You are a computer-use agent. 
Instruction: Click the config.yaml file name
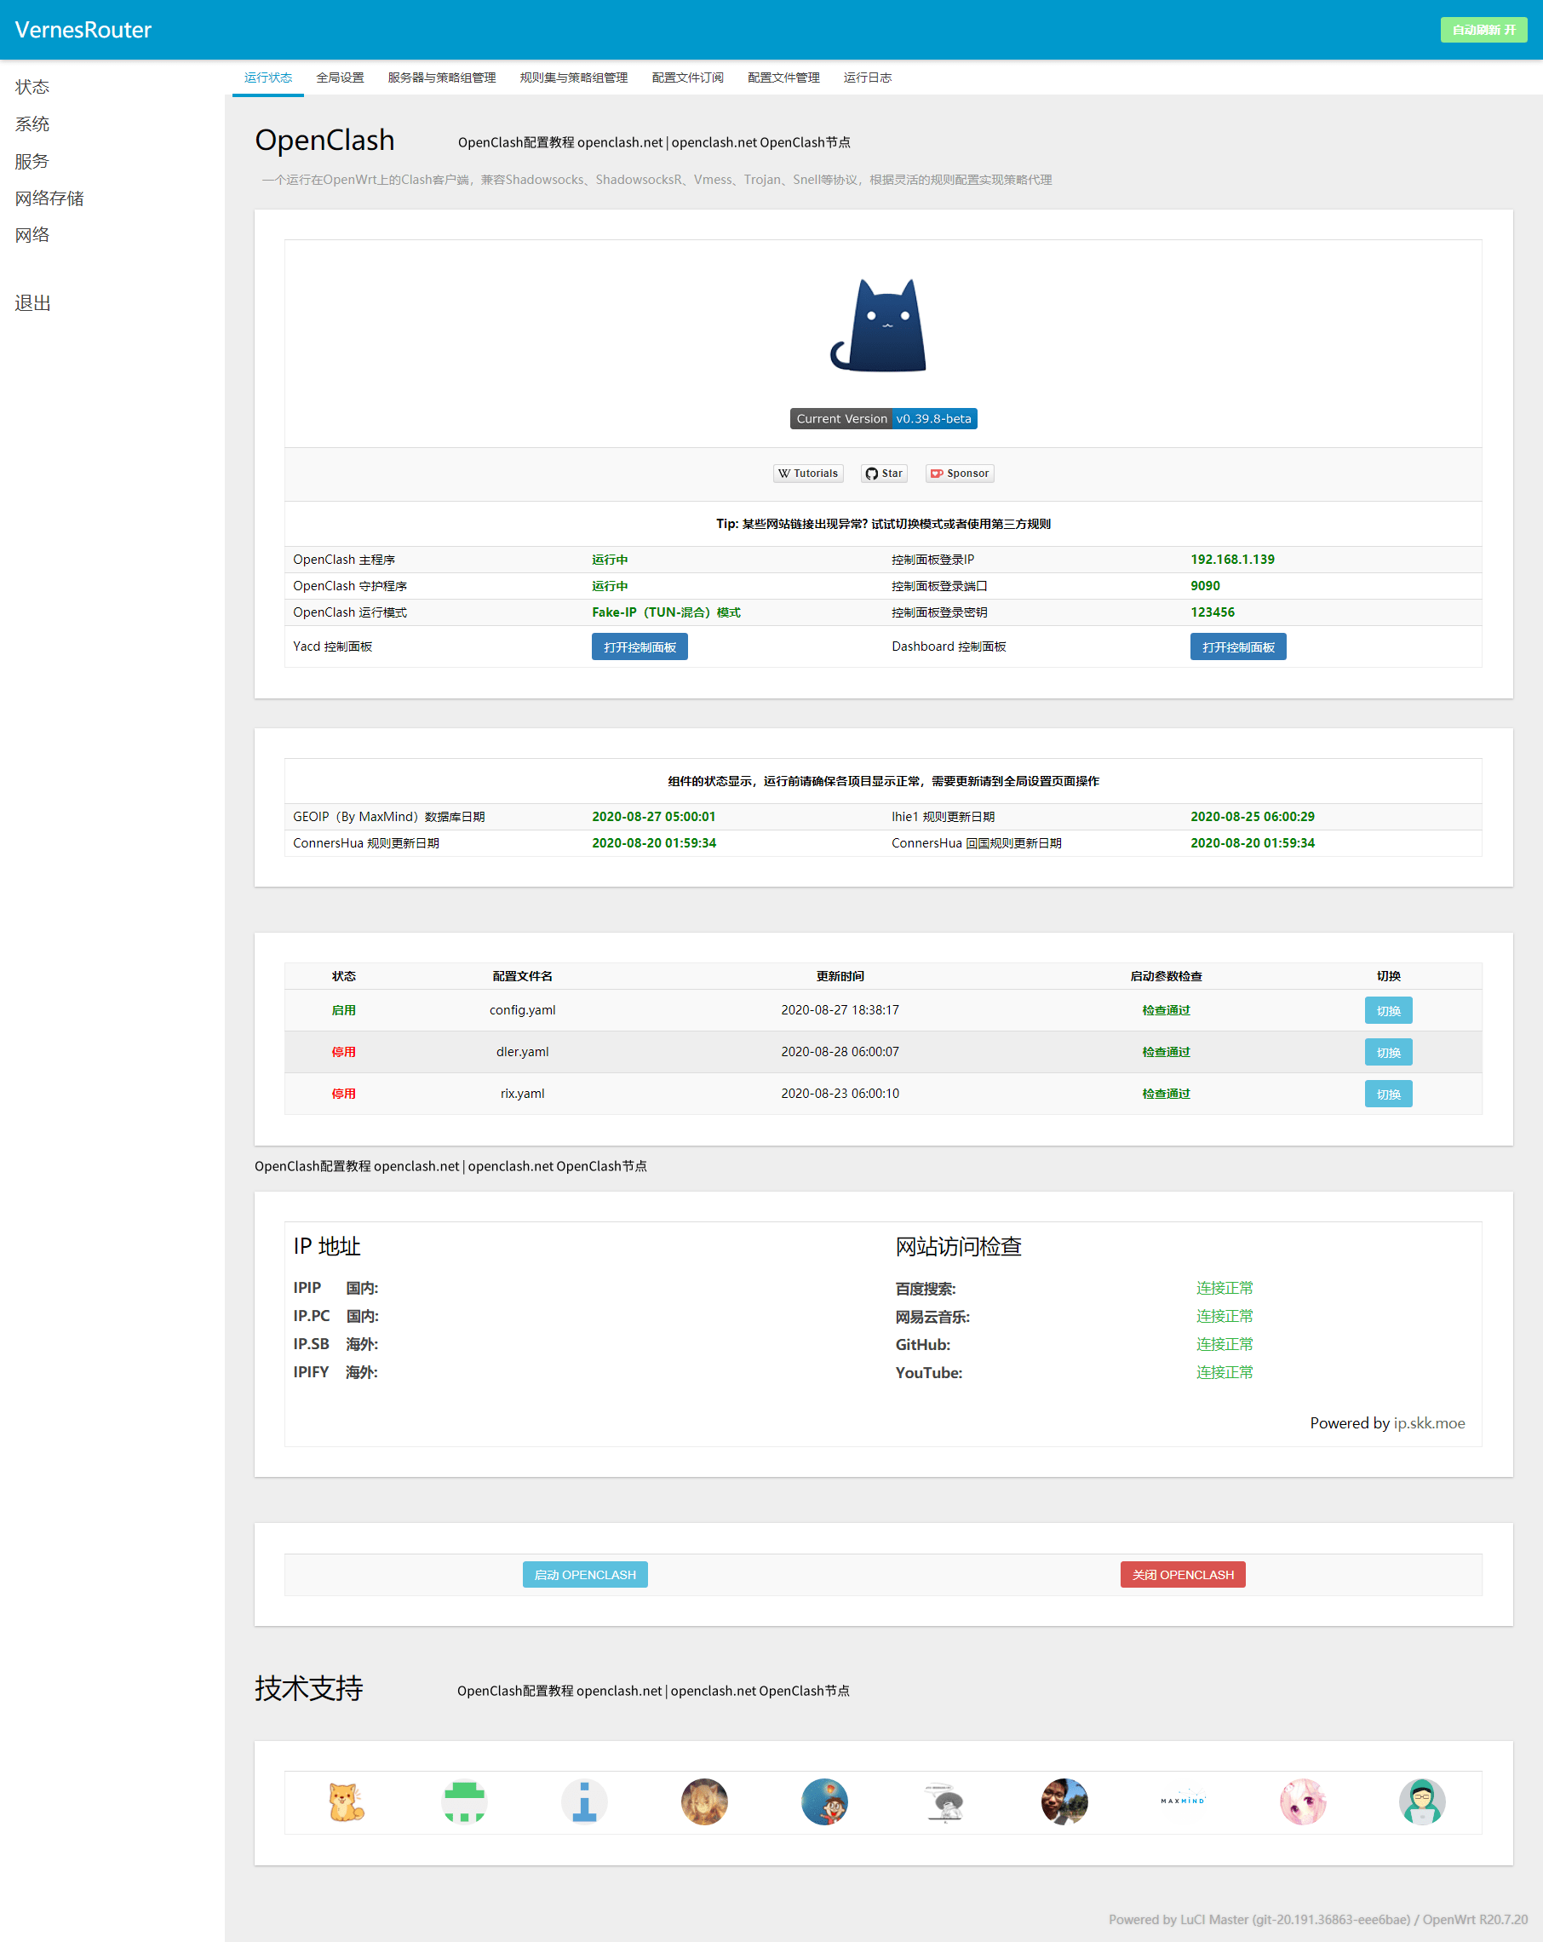523,1009
